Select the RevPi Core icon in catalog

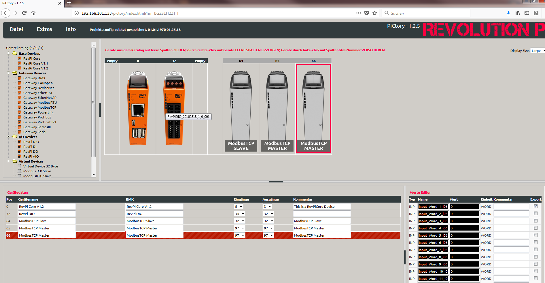20,59
